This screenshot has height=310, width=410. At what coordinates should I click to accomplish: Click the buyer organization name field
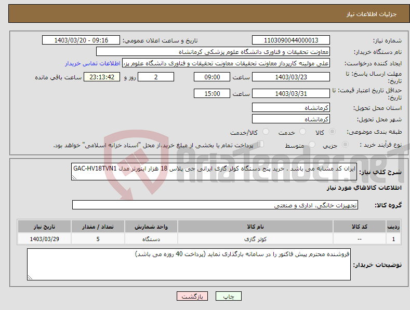[x=213, y=52]
